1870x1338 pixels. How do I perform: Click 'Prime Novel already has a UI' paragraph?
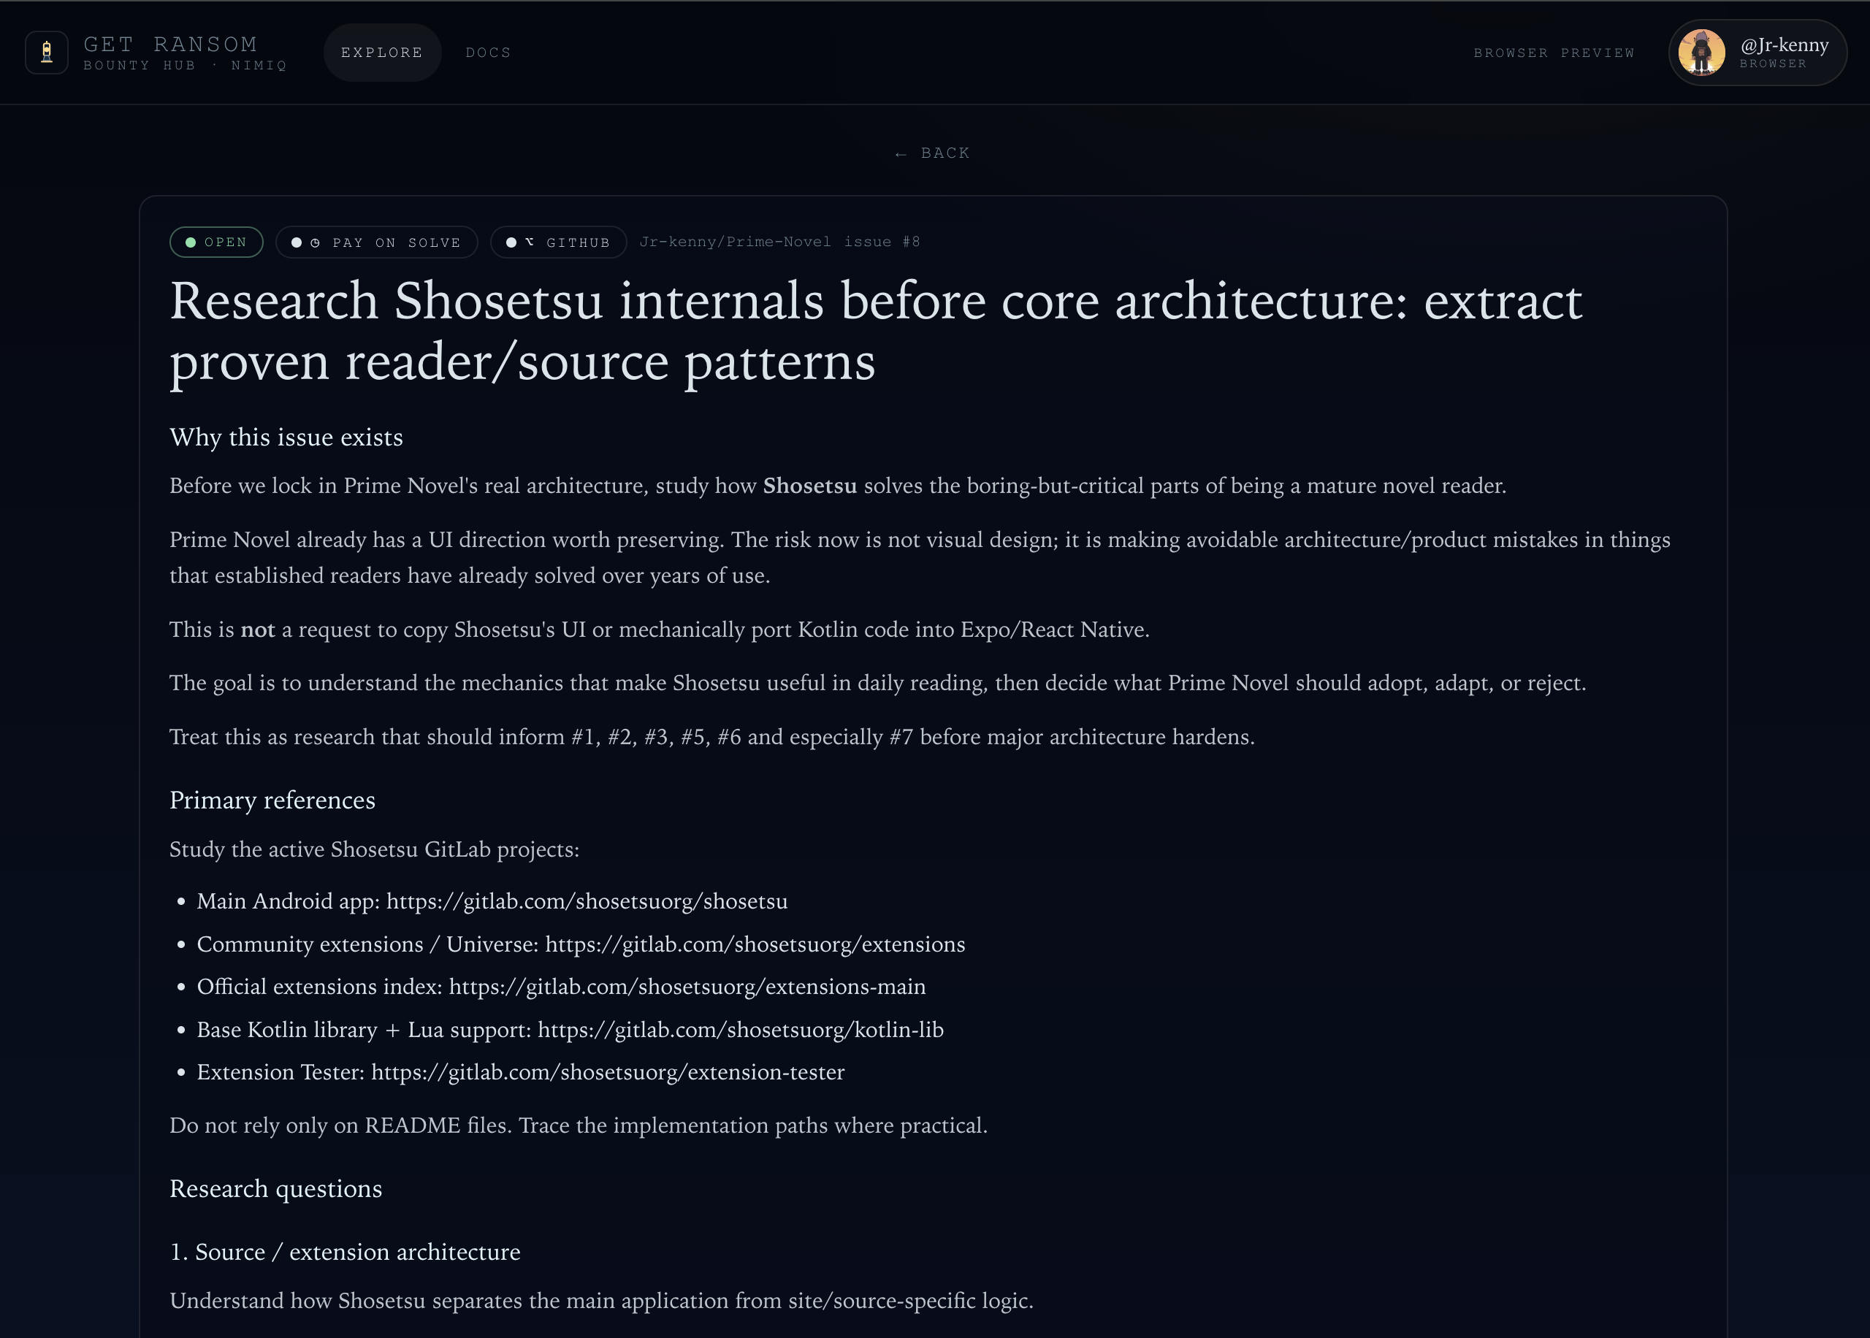click(x=920, y=557)
